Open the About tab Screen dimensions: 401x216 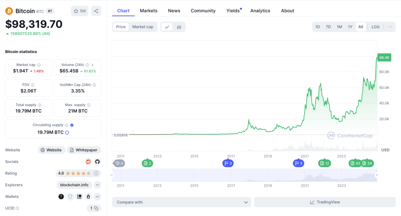tap(287, 11)
